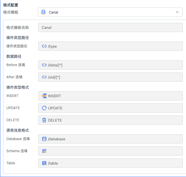Click the DELETE operation format field
Screen dimensions: 186x177
(110, 120)
